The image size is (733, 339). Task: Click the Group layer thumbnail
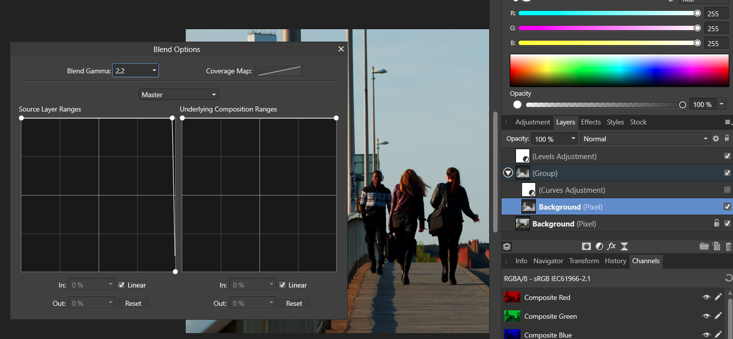tap(523, 173)
